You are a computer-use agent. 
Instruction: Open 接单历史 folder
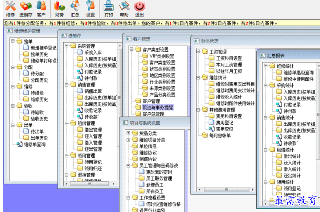pos(36,54)
